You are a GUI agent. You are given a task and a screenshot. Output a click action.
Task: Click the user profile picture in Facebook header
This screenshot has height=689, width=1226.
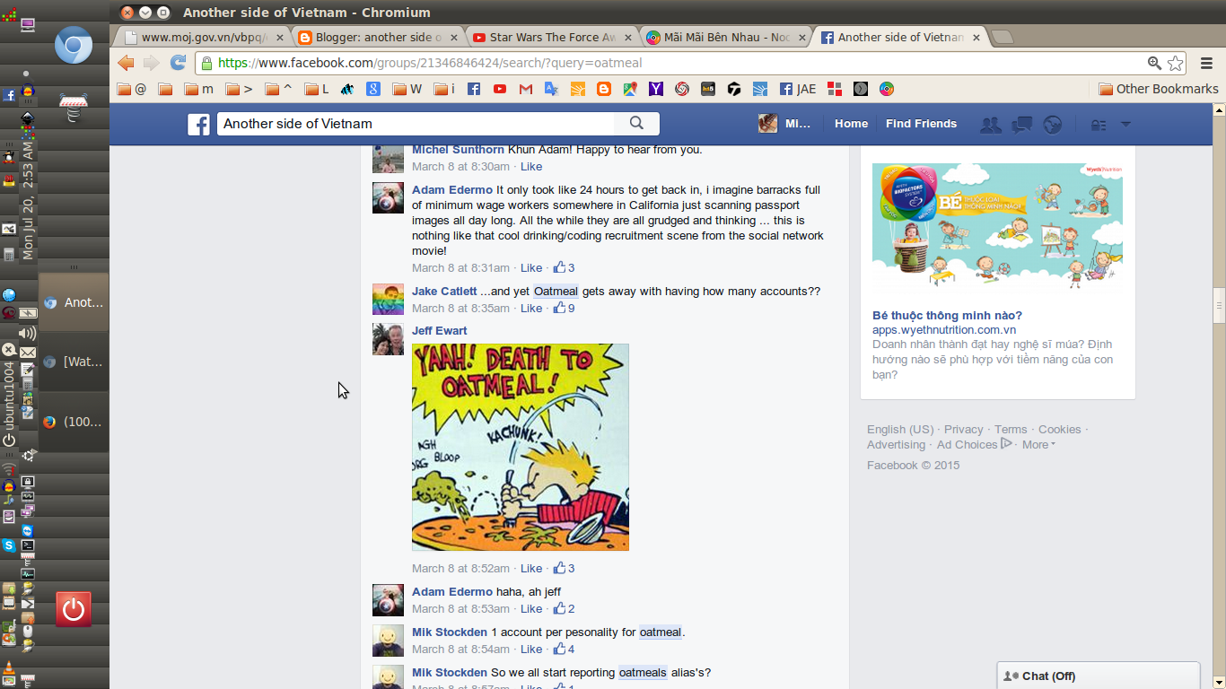tap(767, 124)
